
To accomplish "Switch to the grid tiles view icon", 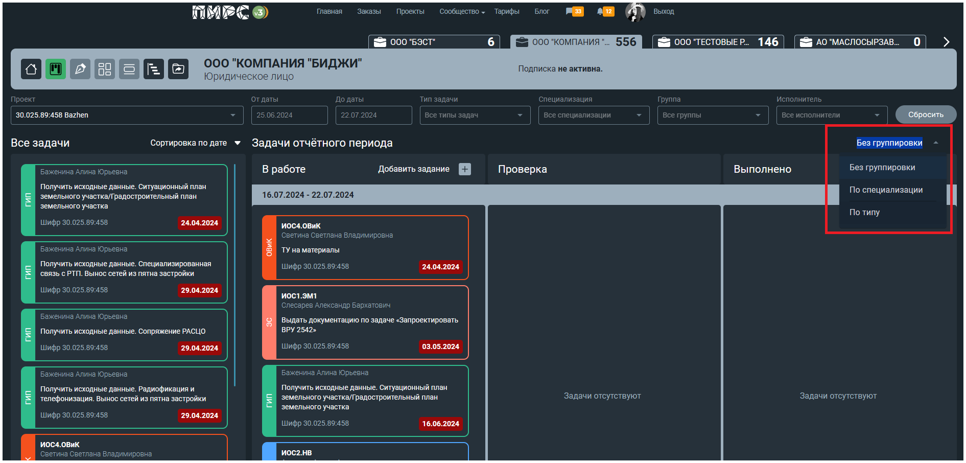I will 105,69.
